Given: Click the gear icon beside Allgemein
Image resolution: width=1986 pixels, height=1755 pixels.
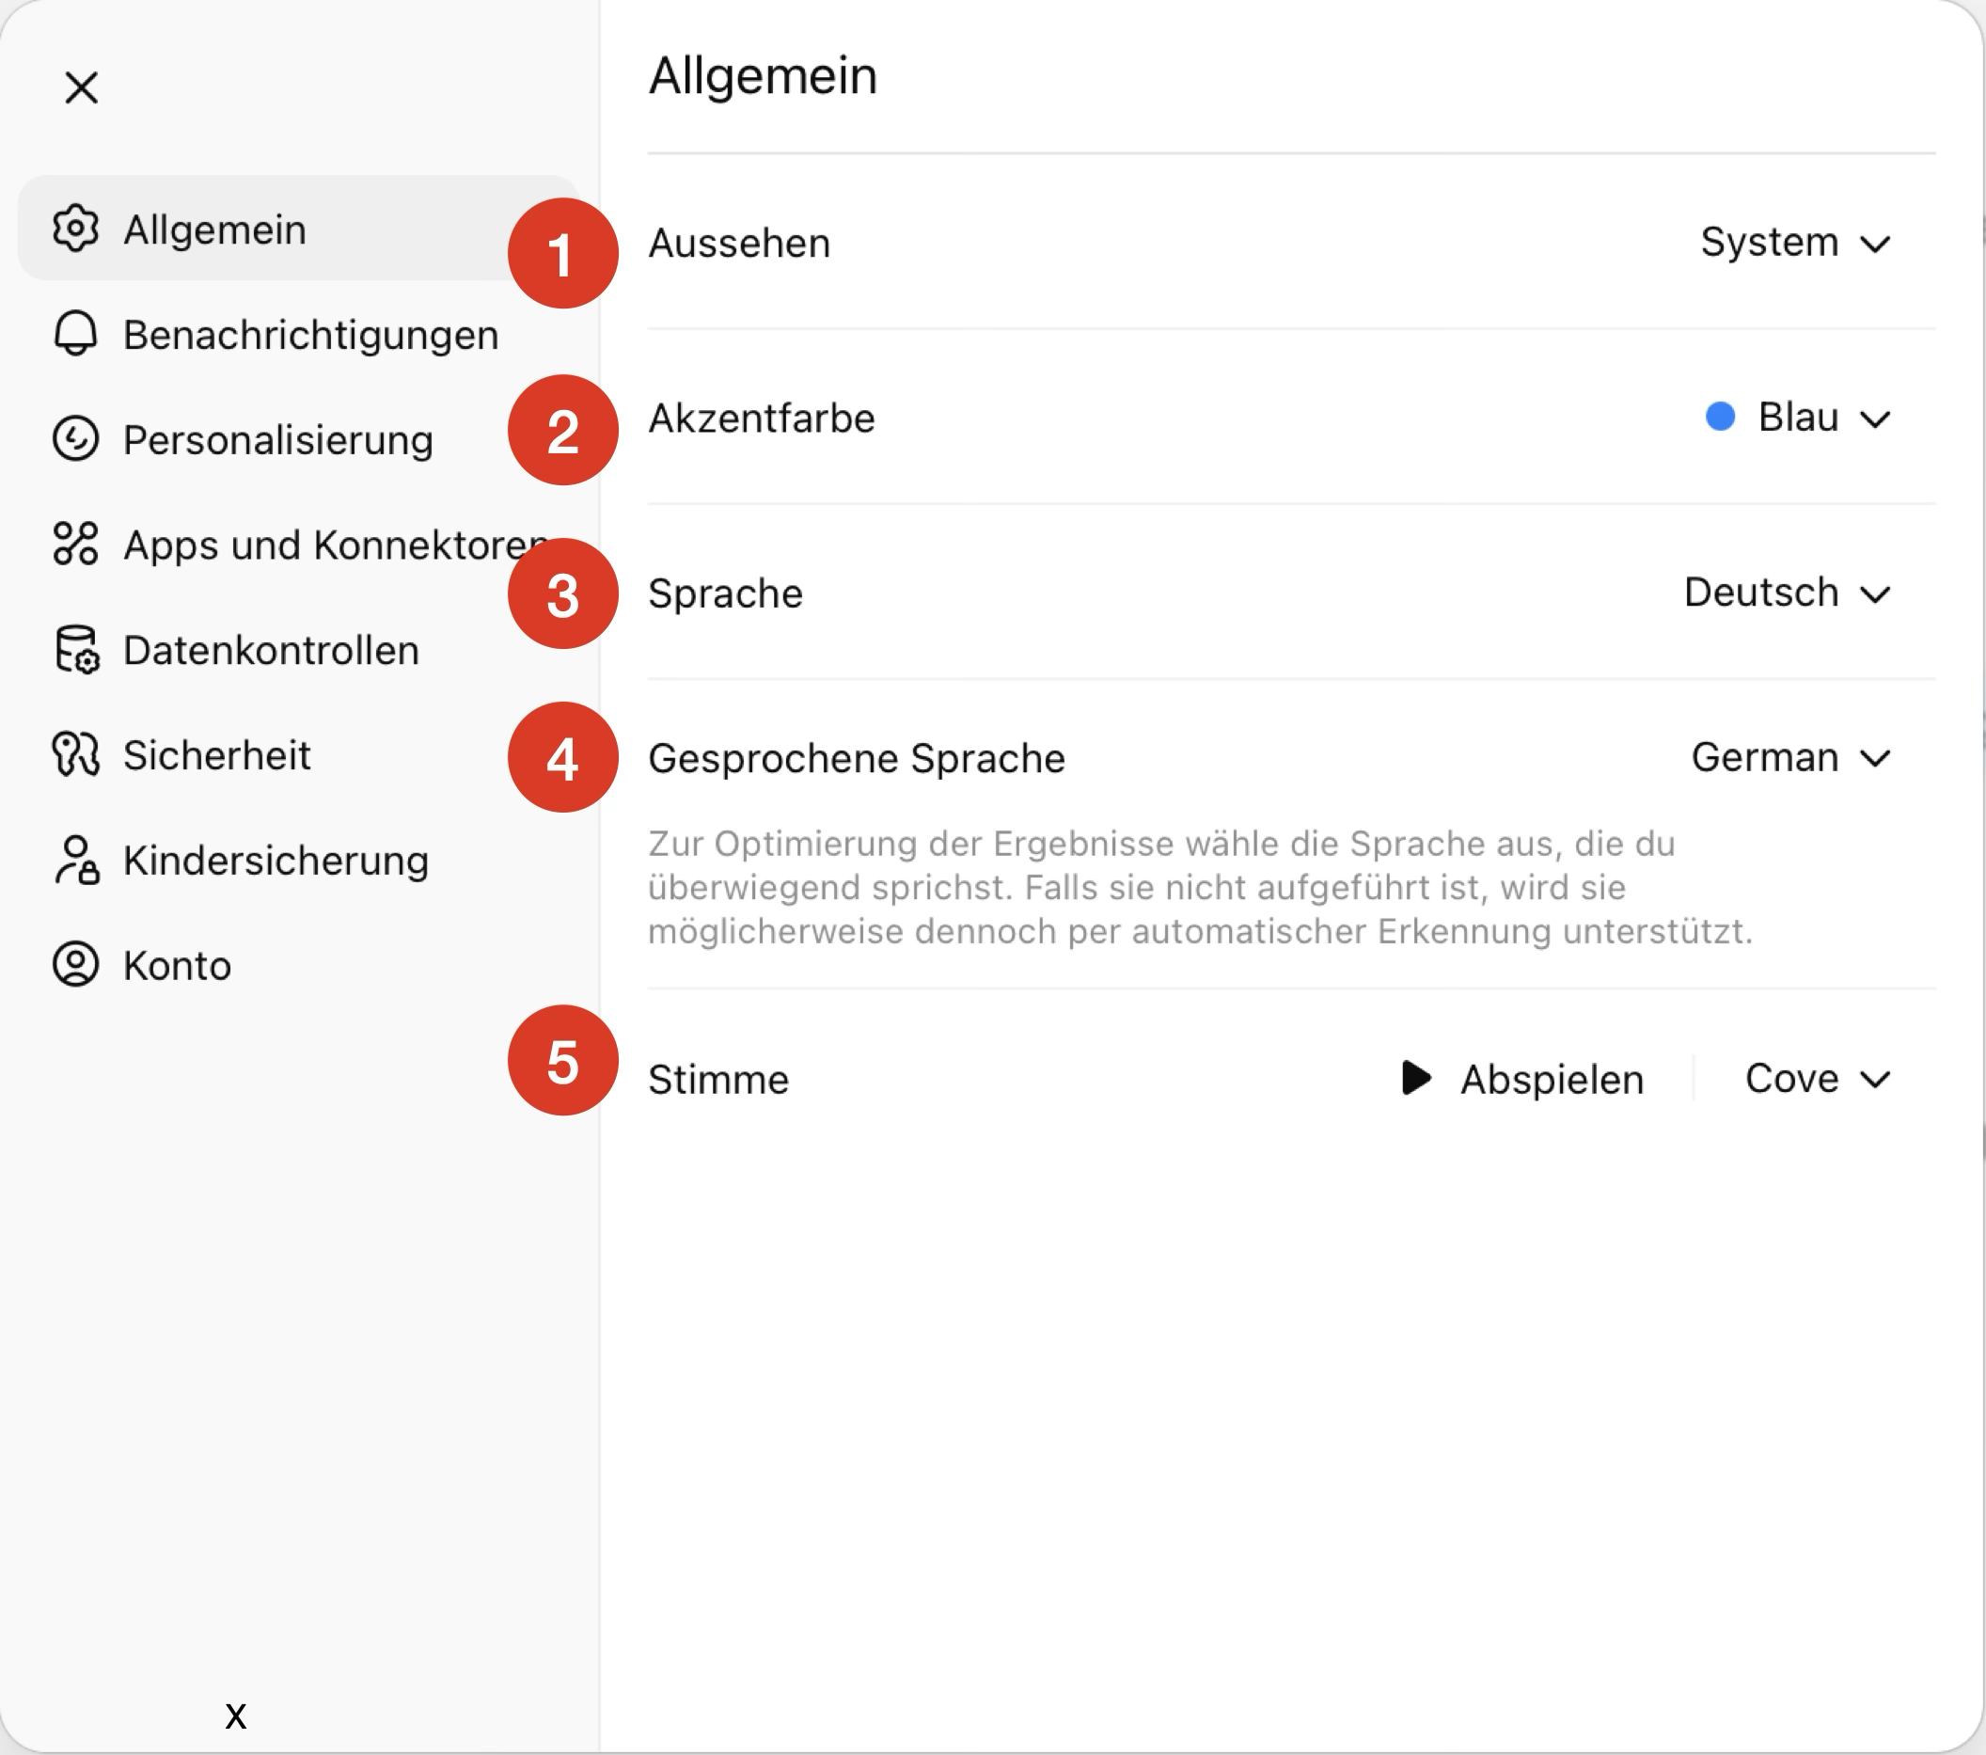Looking at the screenshot, I should pos(75,229).
